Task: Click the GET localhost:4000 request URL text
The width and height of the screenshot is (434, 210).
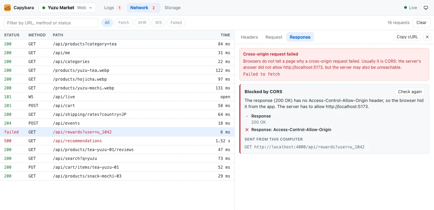Action: tap(304, 147)
